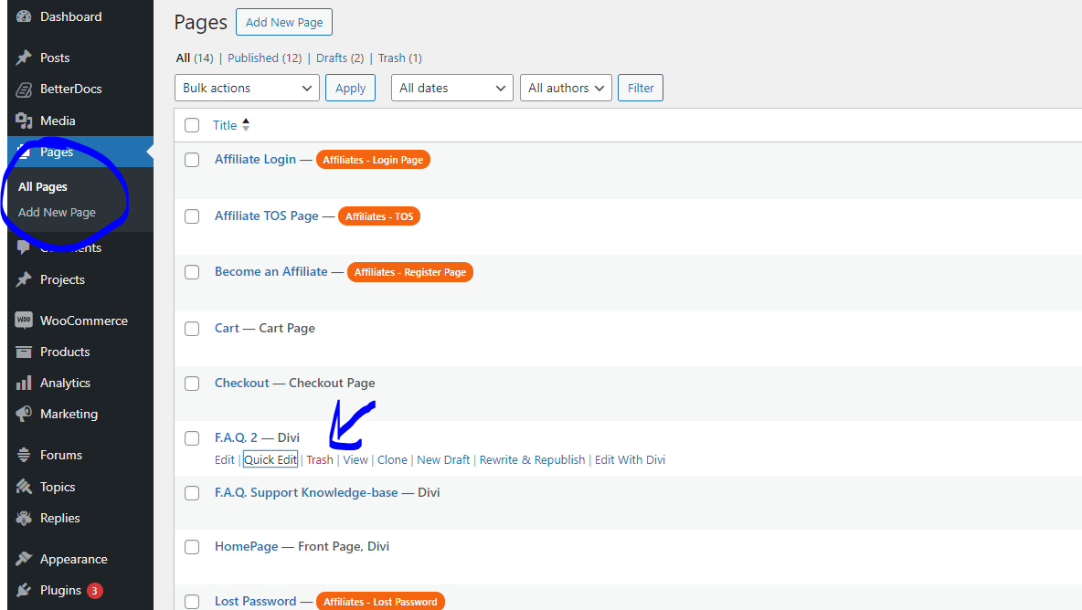Toggle the select-all checkbox beside Title
1082x610 pixels.
[192, 125]
